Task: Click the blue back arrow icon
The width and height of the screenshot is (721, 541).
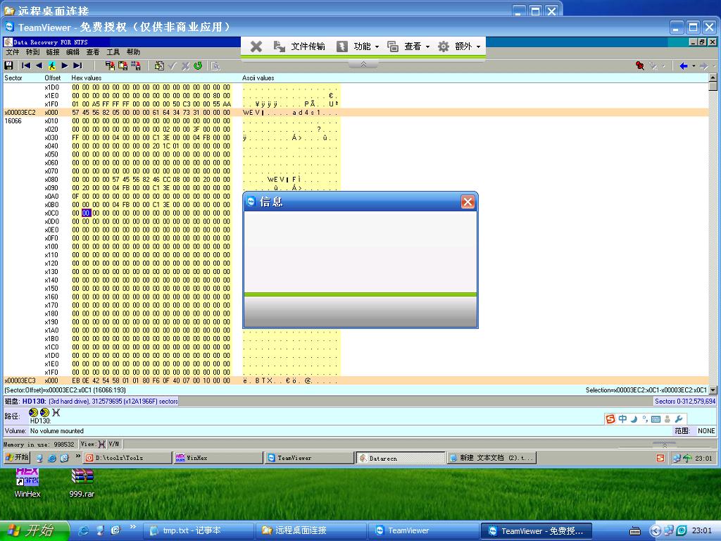Action: tap(683, 66)
